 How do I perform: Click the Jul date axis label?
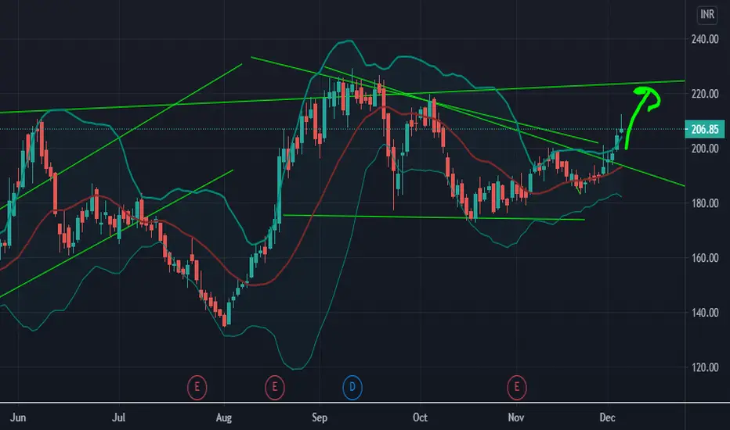119,417
